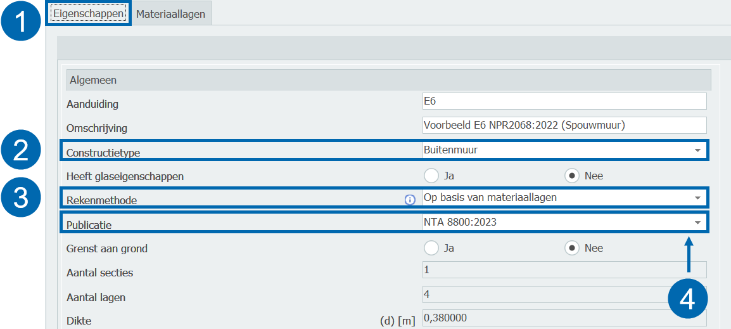Click the blue number 3 marker
The height and width of the screenshot is (329, 731).
(x=22, y=198)
